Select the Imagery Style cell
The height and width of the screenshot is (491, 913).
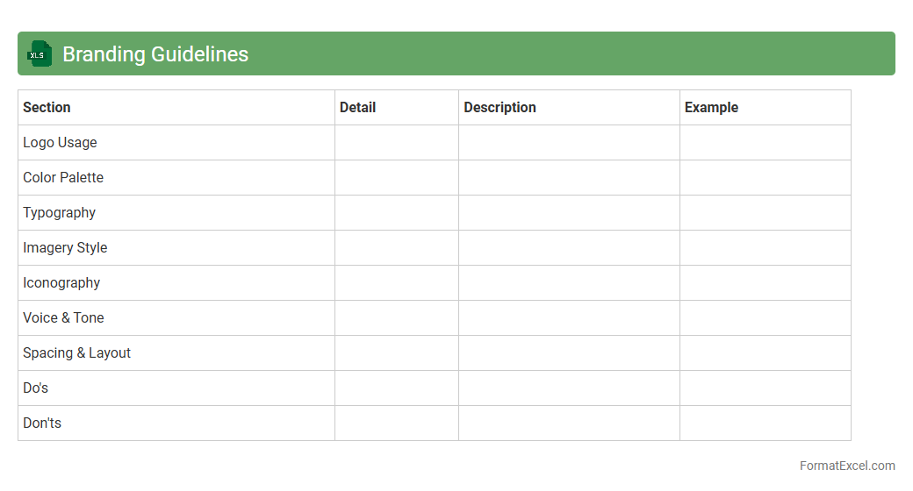(65, 248)
